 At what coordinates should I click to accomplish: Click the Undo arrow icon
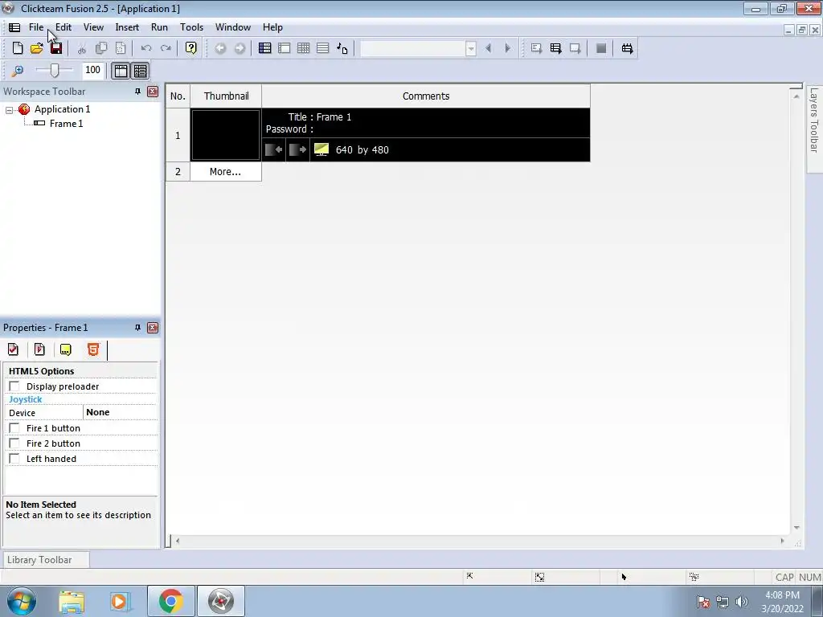pos(146,48)
